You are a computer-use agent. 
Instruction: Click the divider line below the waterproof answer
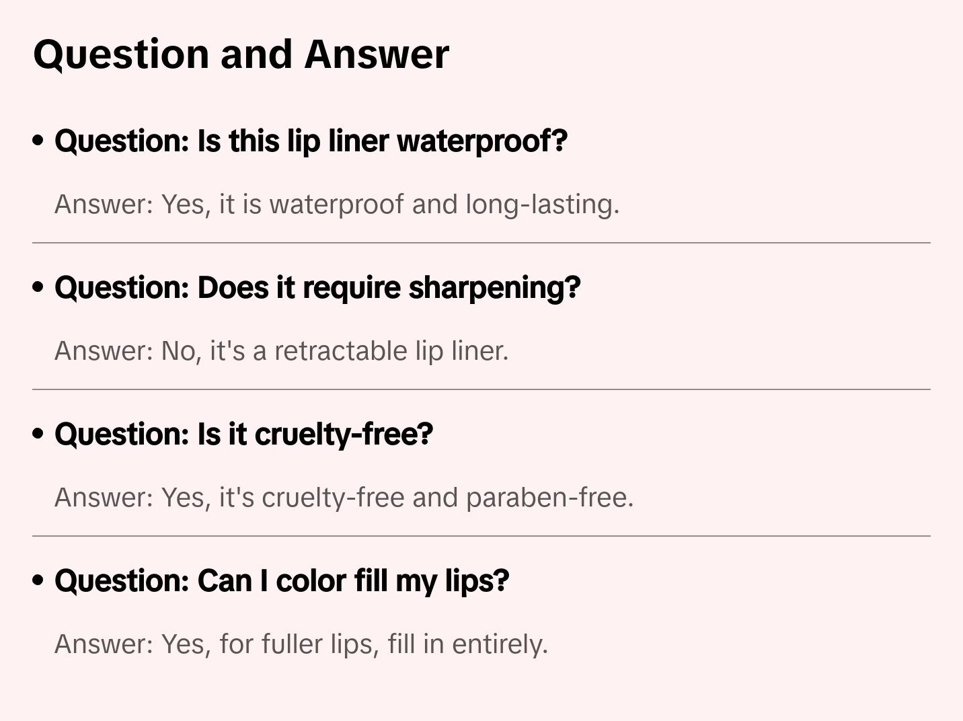pyautogui.click(x=481, y=243)
